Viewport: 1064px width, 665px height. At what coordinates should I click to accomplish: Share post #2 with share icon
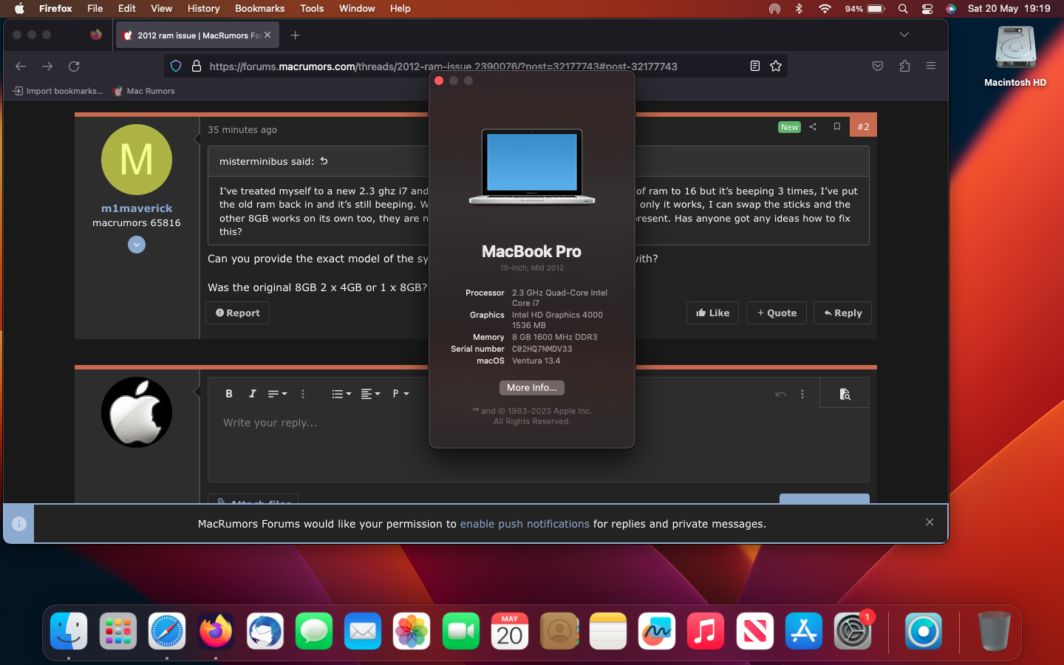click(813, 127)
